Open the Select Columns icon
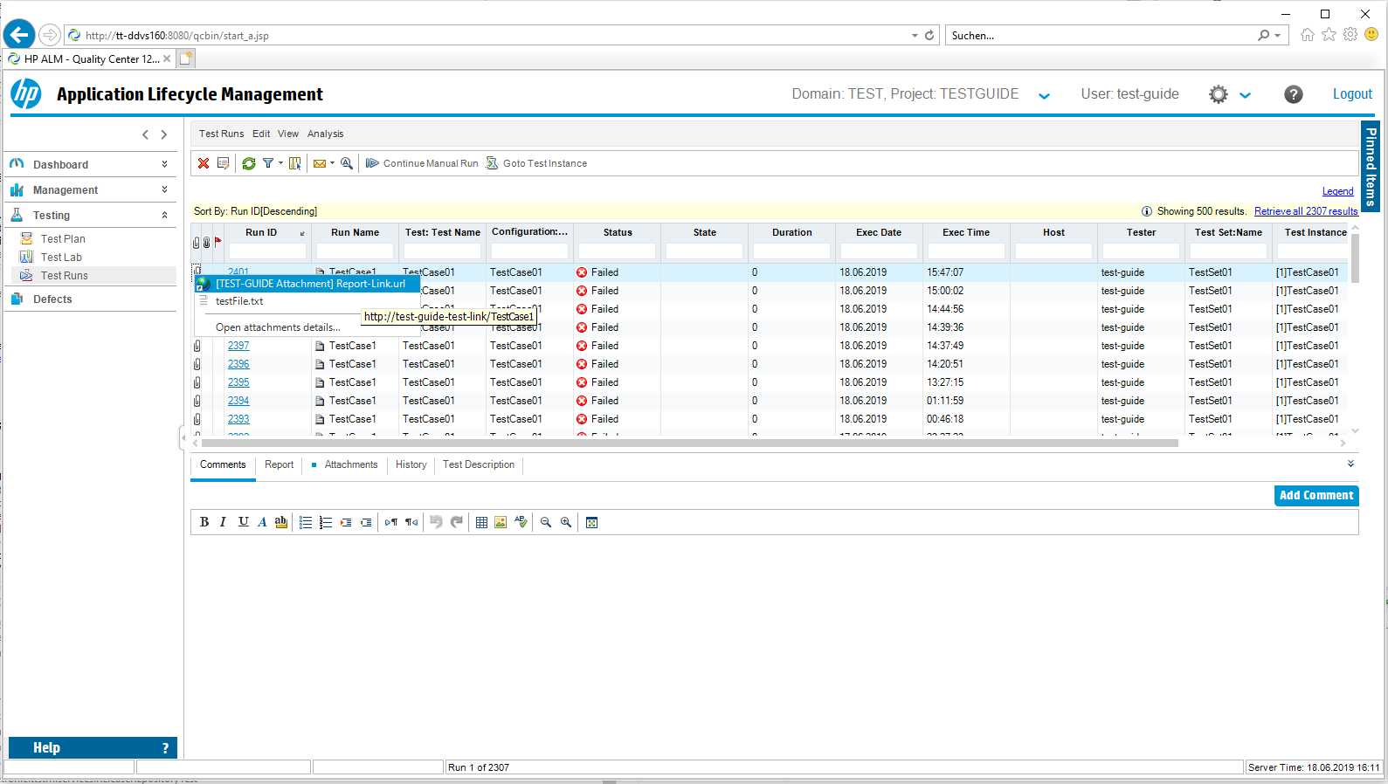 click(x=295, y=163)
